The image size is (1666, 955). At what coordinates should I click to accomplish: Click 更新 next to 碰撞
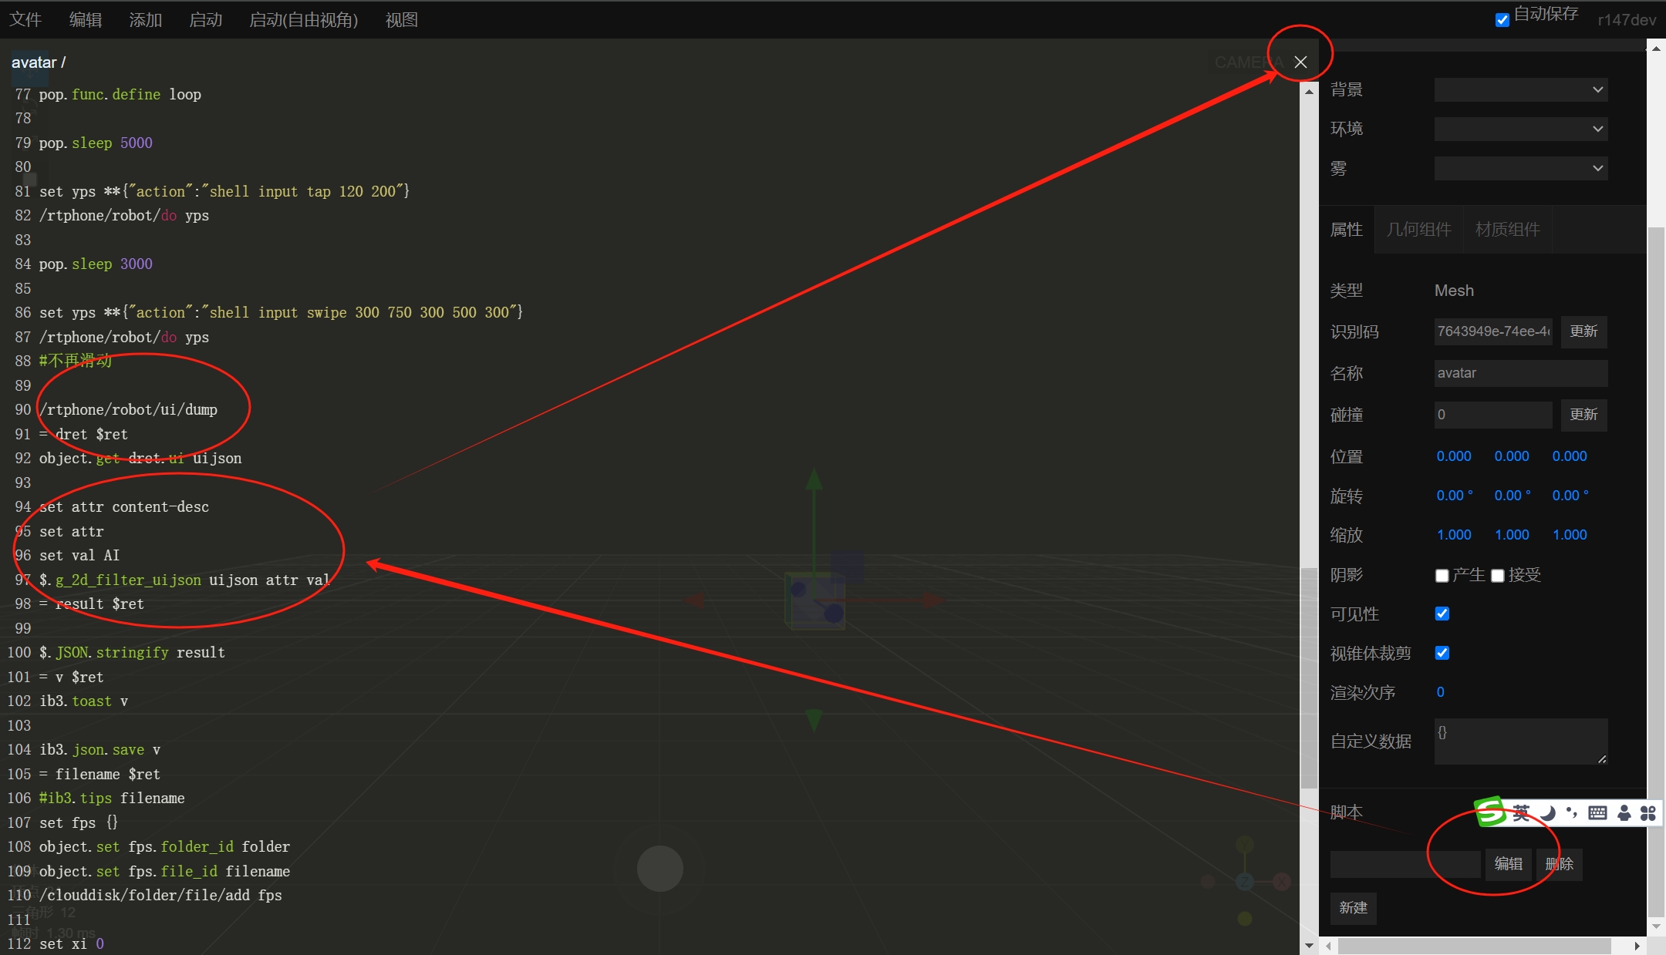(1584, 415)
